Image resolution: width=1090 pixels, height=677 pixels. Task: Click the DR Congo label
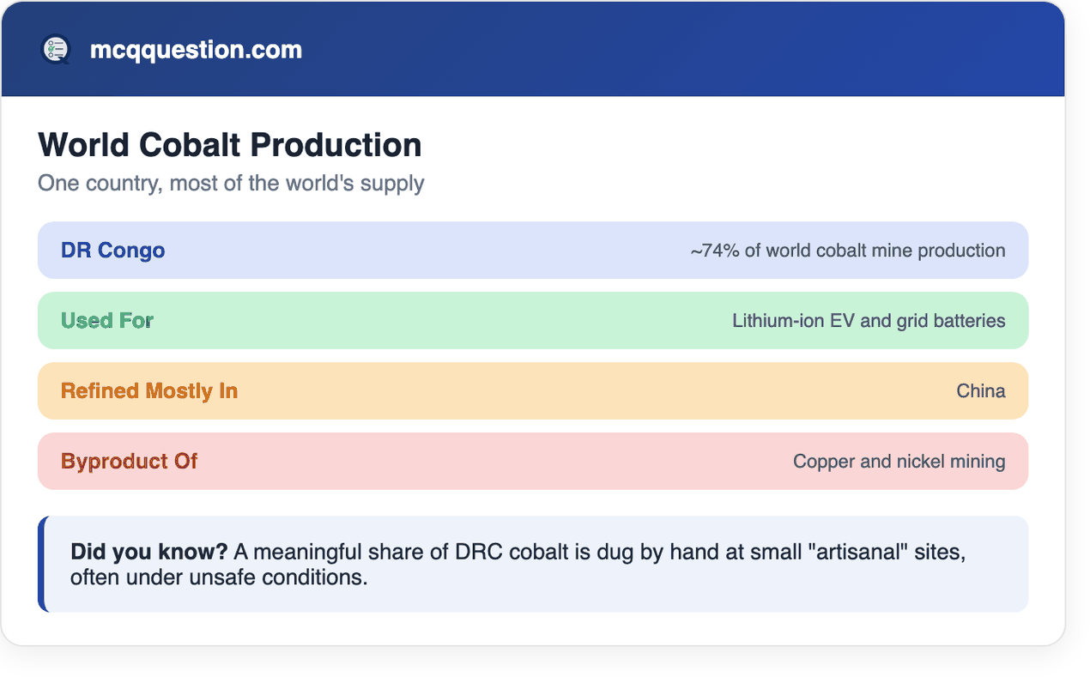click(x=112, y=251)
